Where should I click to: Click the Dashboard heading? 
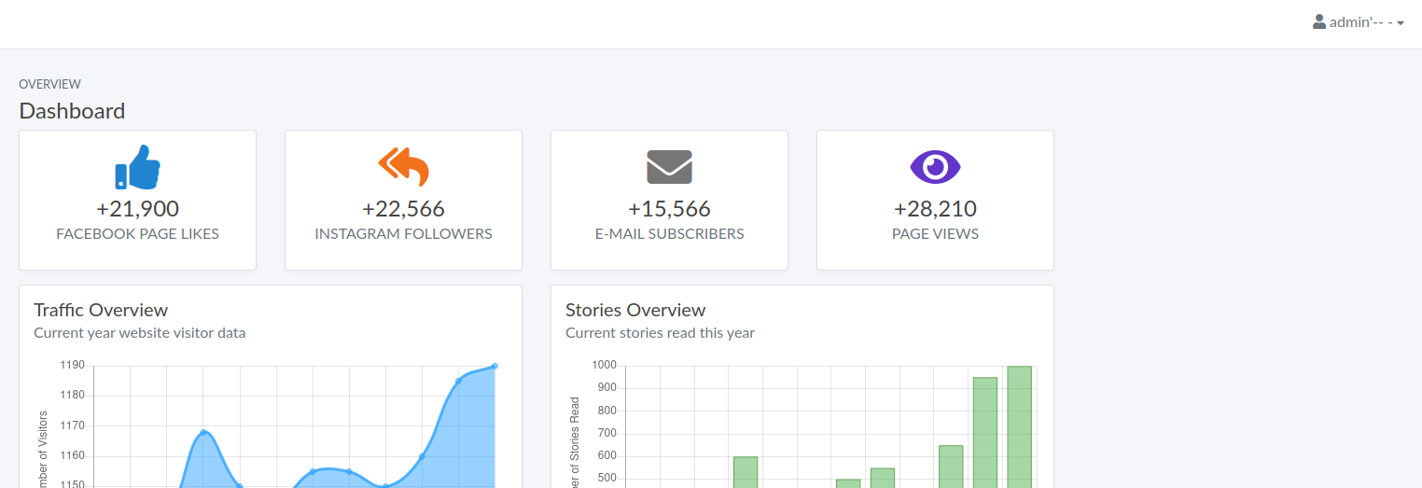72,111
